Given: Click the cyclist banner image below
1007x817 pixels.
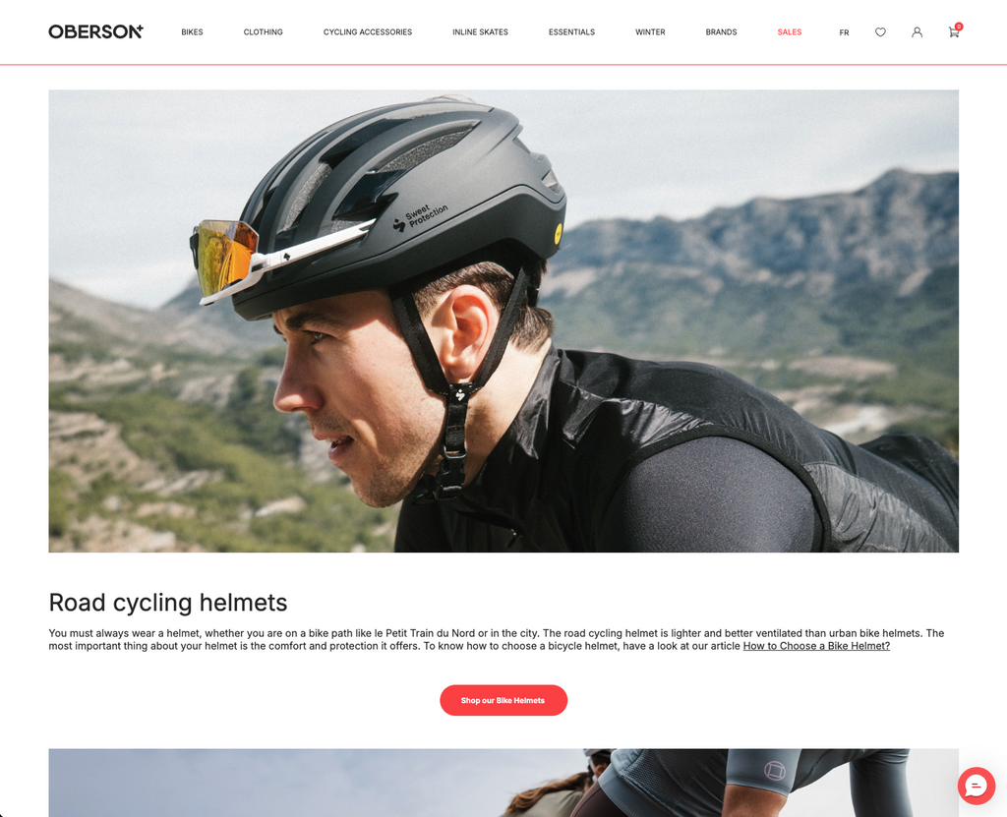Looking at the screenshot, I should [503, 783].
